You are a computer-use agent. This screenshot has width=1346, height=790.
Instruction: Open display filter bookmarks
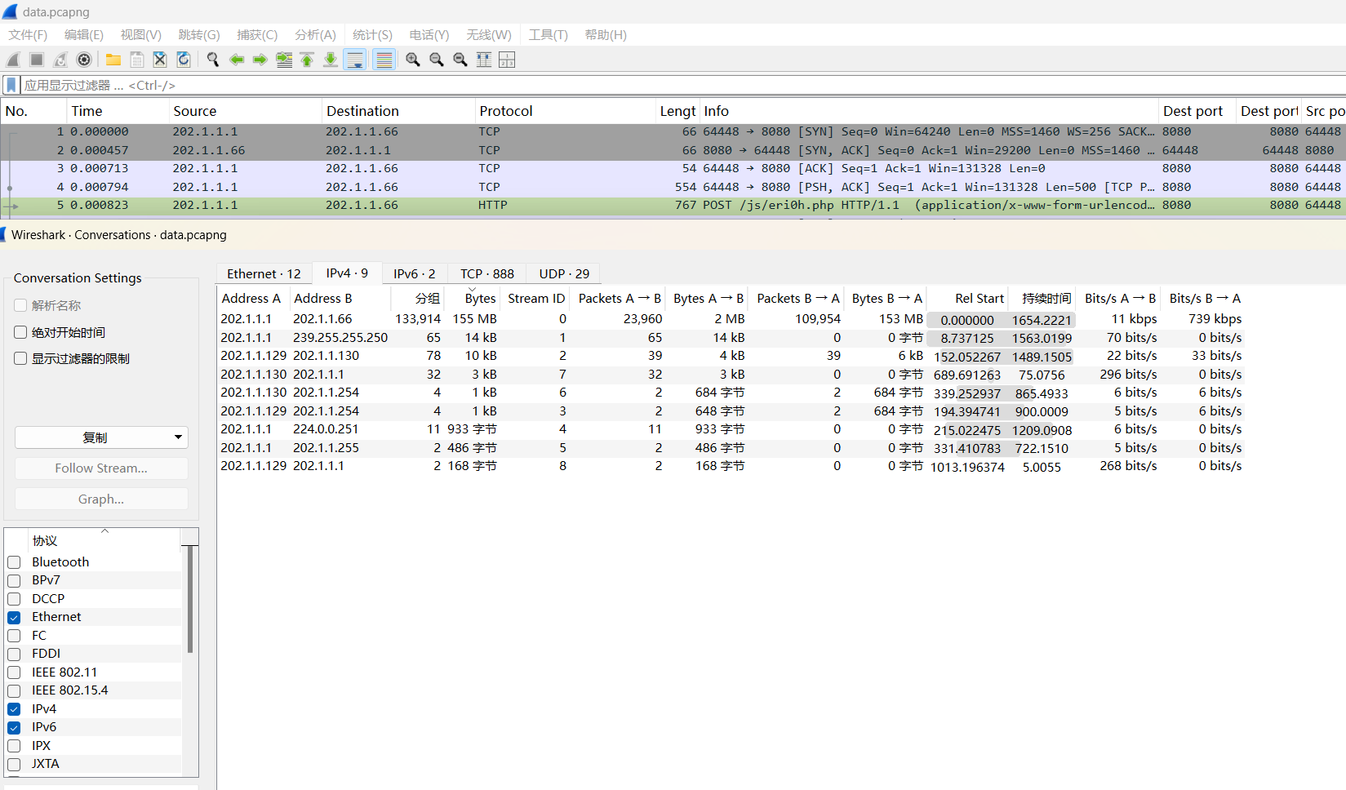pyautogui.click(x=11, y=85)
